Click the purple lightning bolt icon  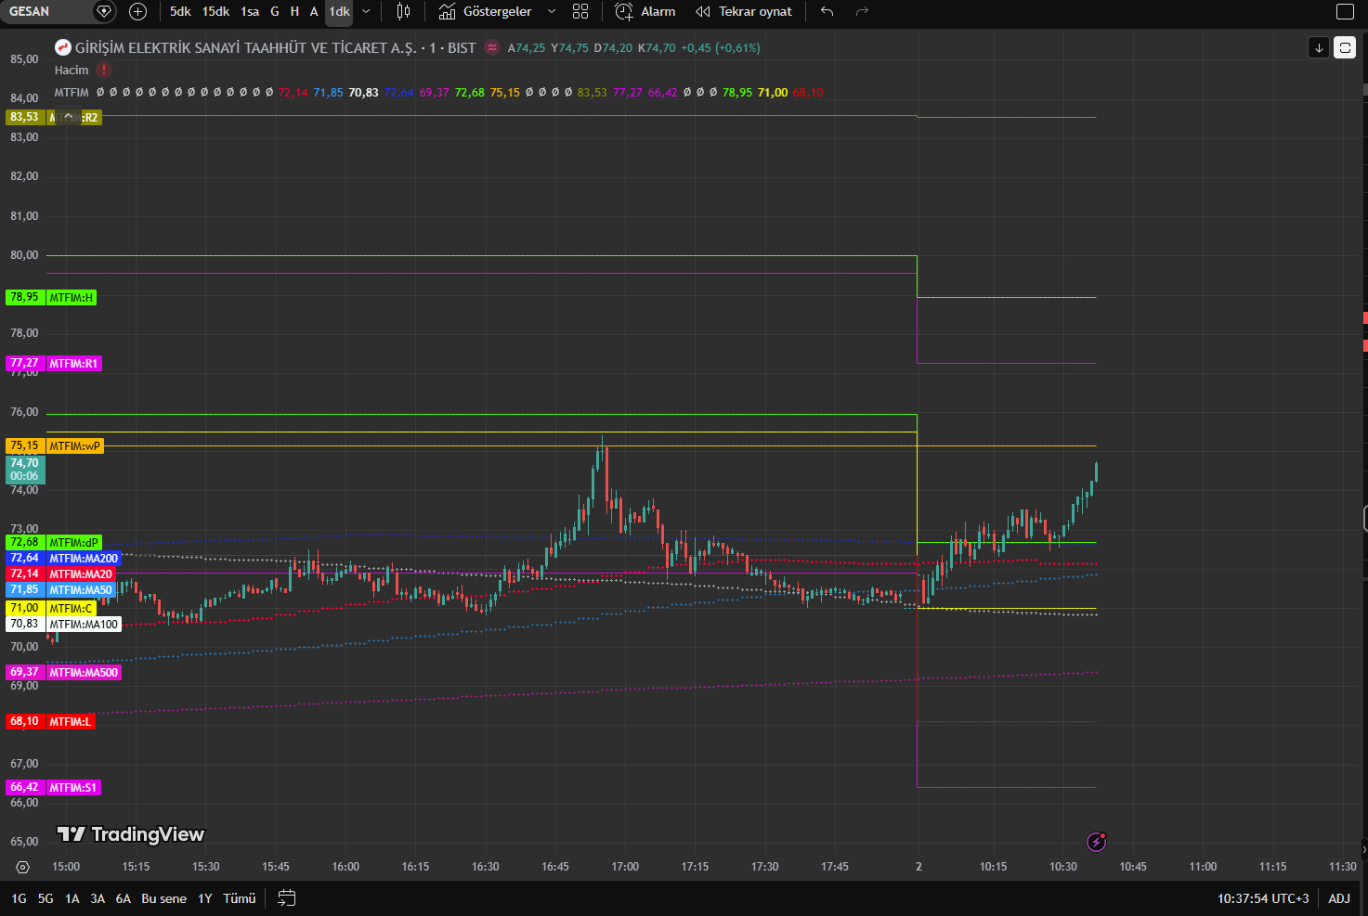(1097, 842)
